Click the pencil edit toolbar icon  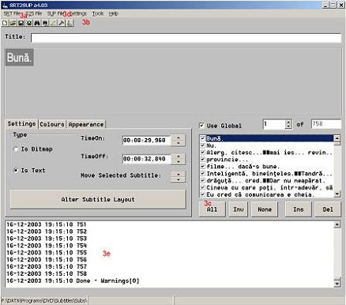pyautogui.click(x=53, y=23)
